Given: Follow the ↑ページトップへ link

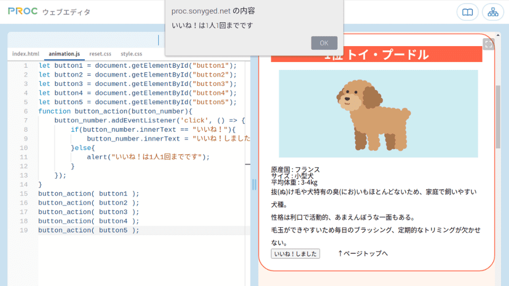Looking at the screenshot, I should coord(363,253).
